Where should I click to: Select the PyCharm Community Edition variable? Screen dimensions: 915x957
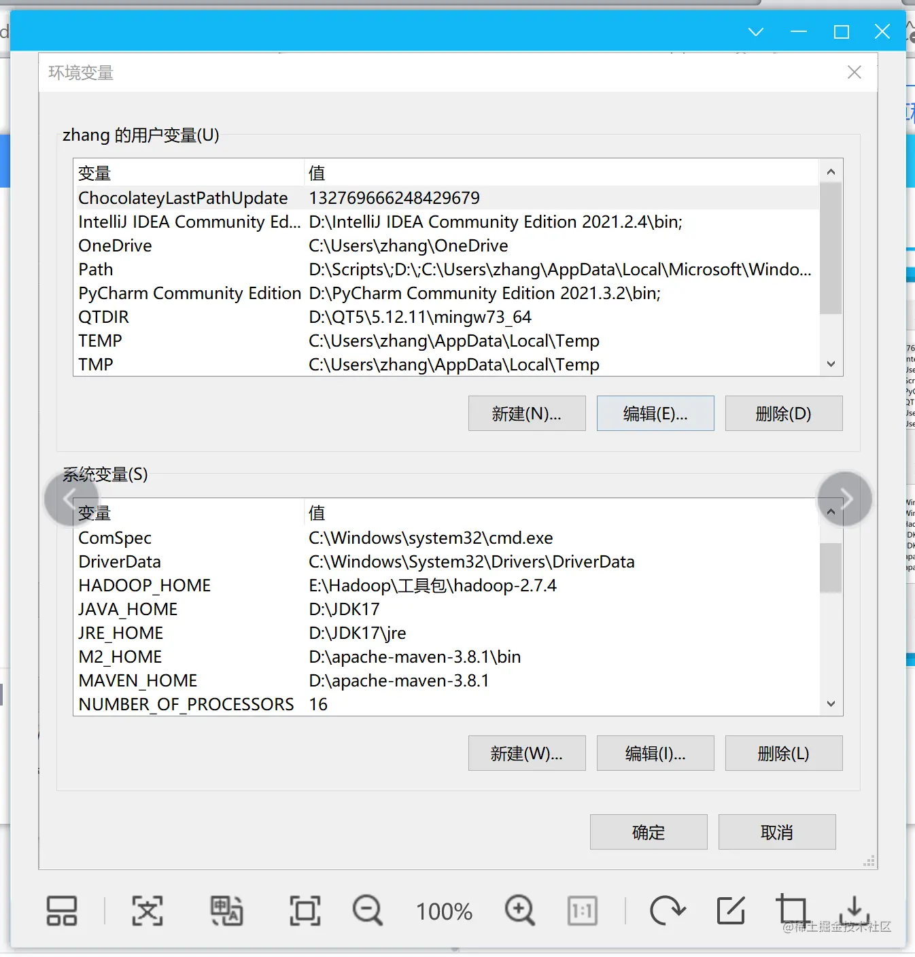446,293
